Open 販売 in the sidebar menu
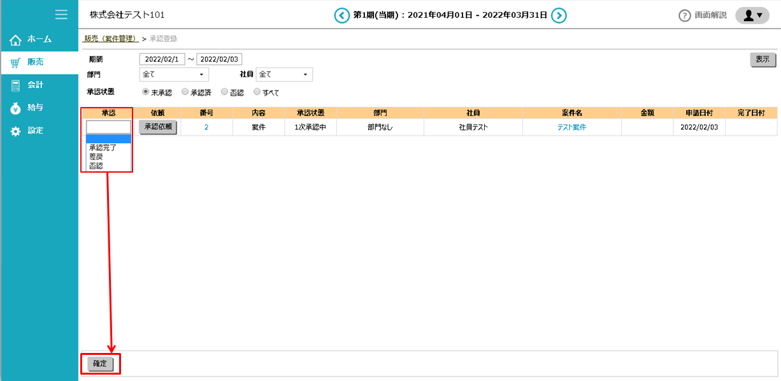Viewport: 781px width, 381px height. coord(36,62)
